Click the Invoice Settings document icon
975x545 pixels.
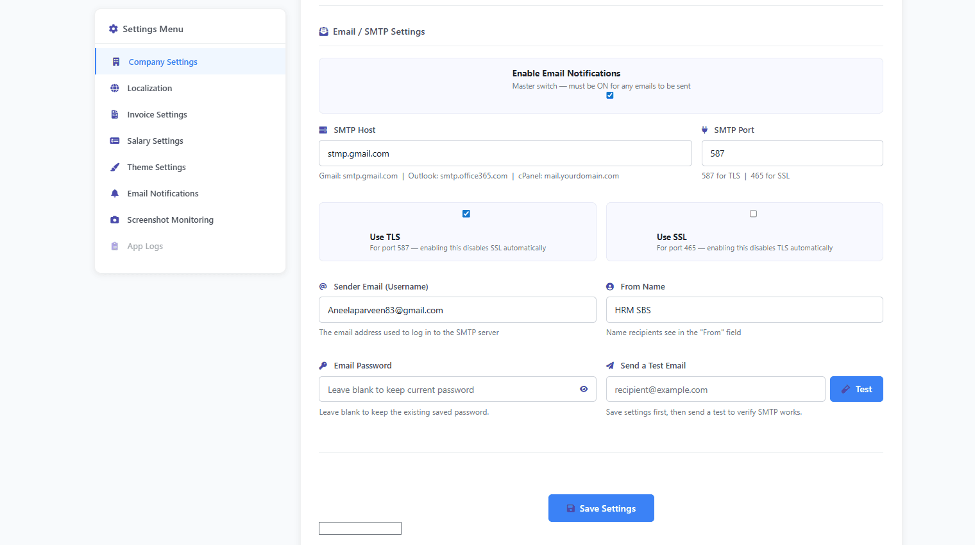[x=115, y=115]
